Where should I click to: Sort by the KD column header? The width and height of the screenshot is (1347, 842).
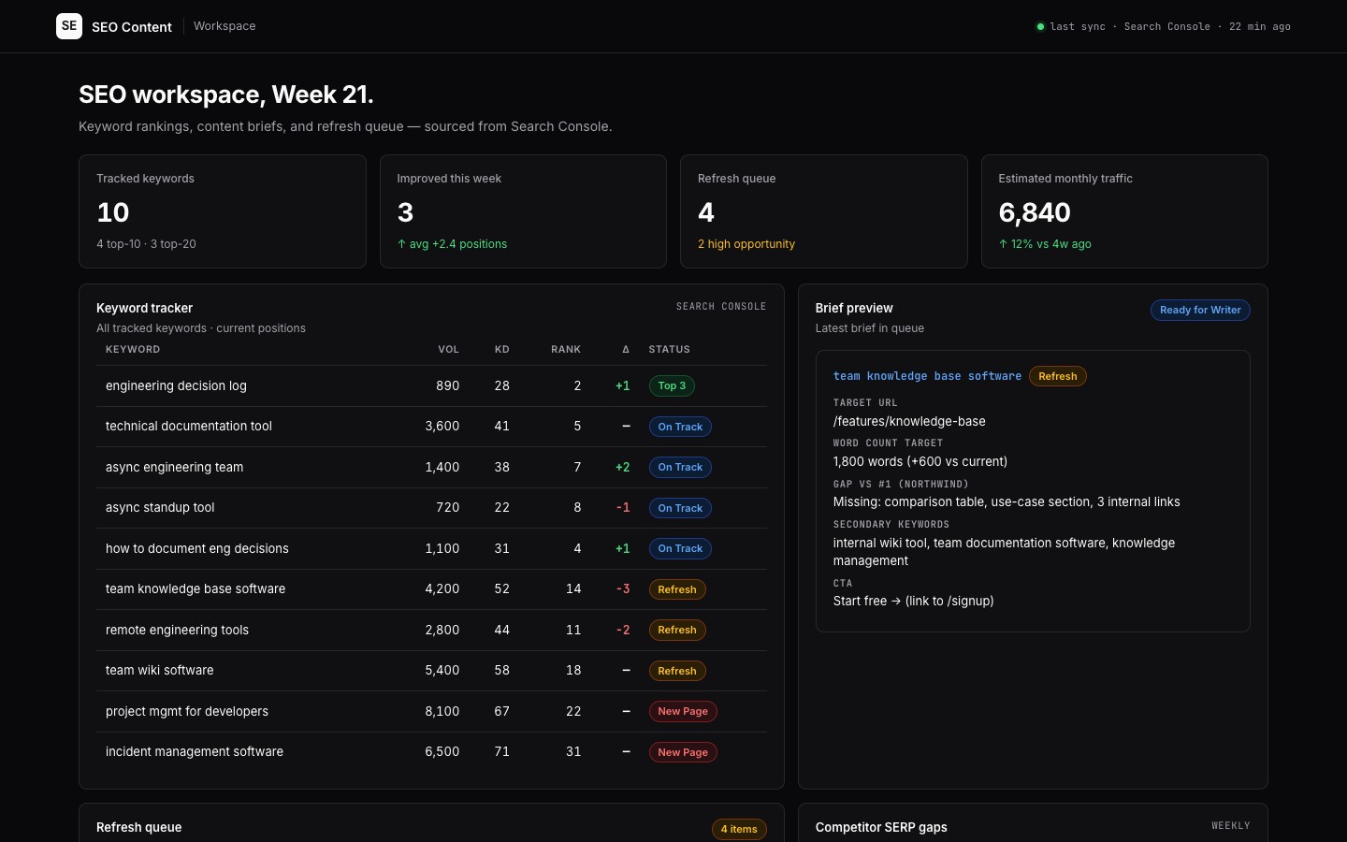coord(501,349)
